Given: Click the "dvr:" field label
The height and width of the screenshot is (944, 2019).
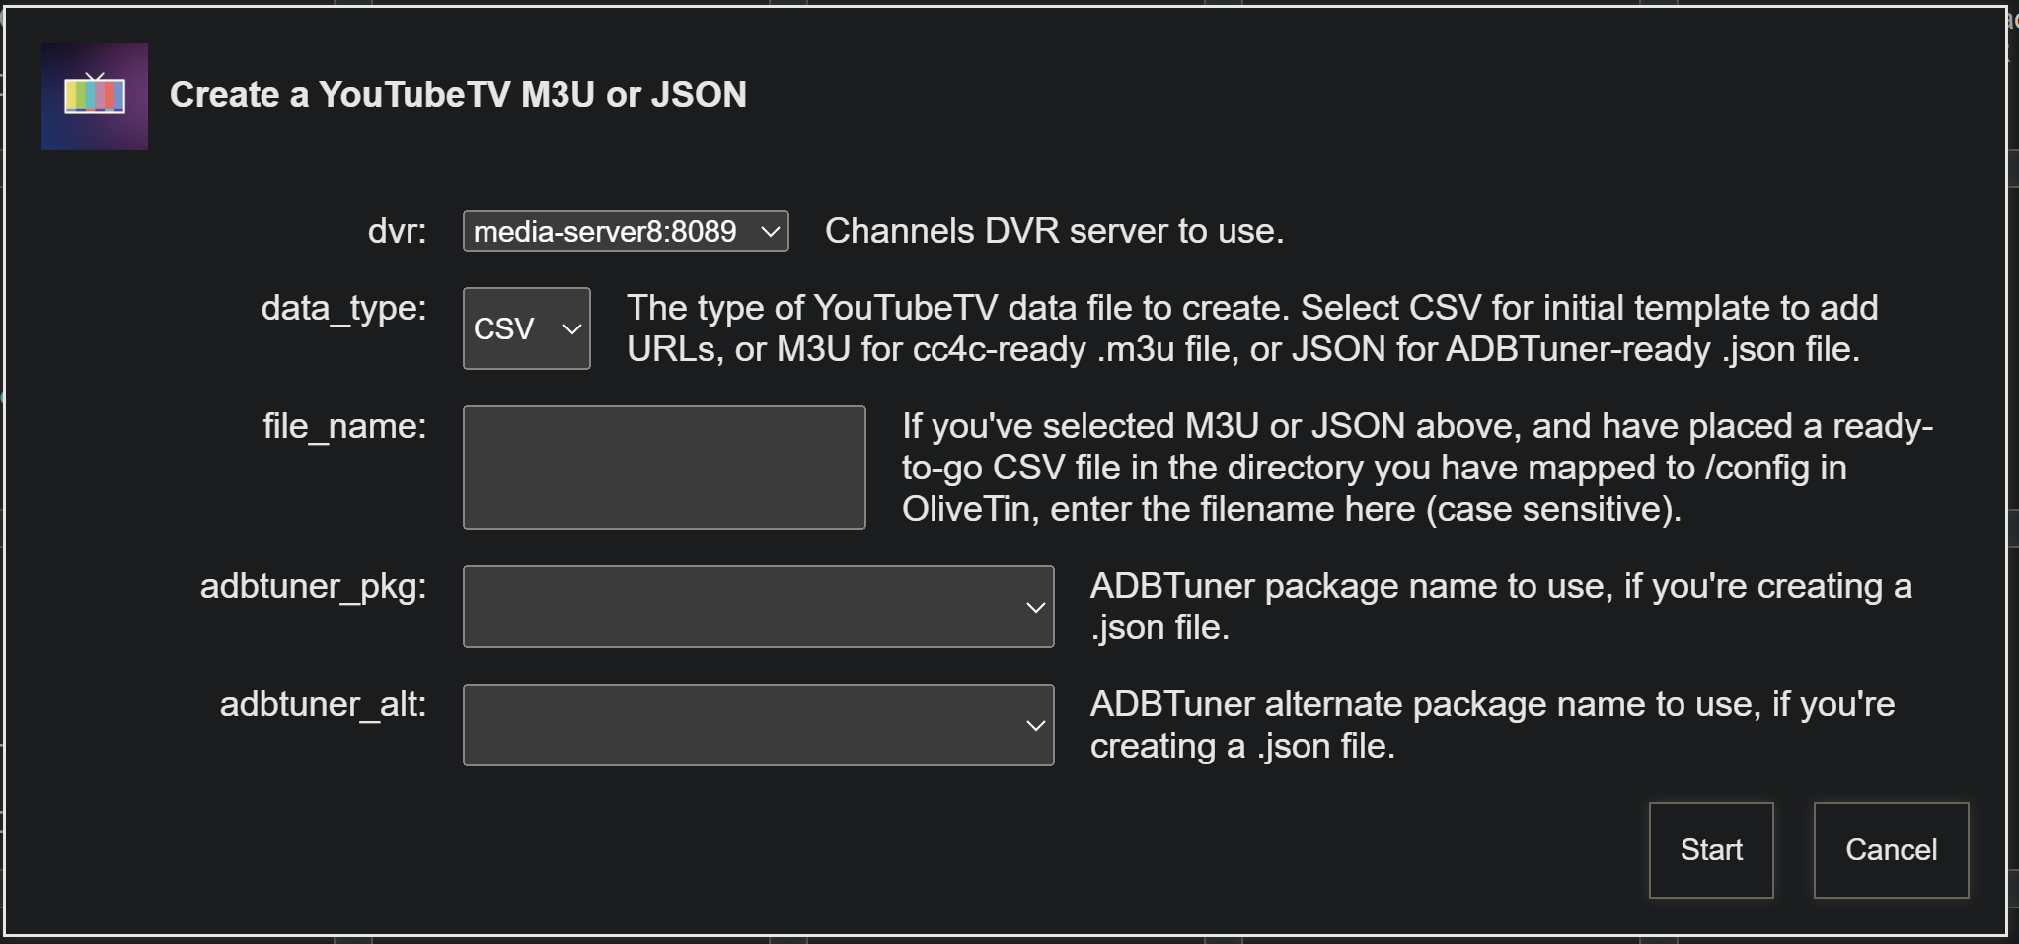Looking at the screenshot, I should (x=397, y=231).
